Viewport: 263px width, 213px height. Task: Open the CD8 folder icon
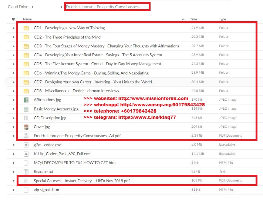[26, 91]
